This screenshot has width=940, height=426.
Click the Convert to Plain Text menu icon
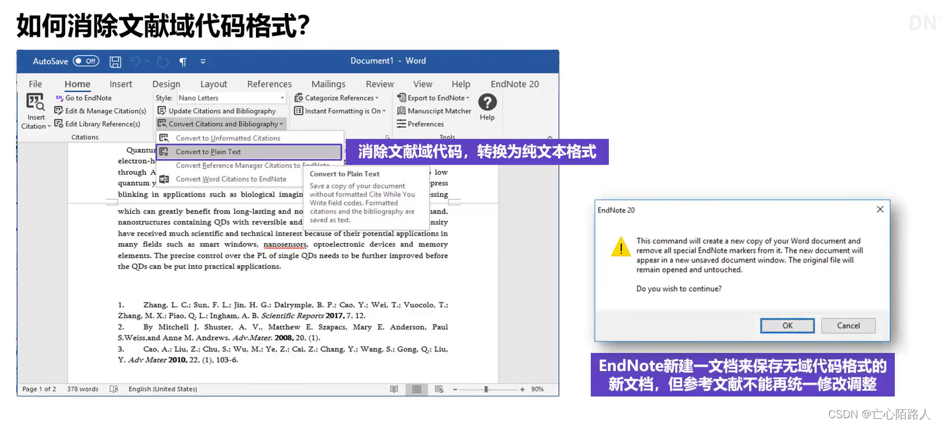coord(164,152)
